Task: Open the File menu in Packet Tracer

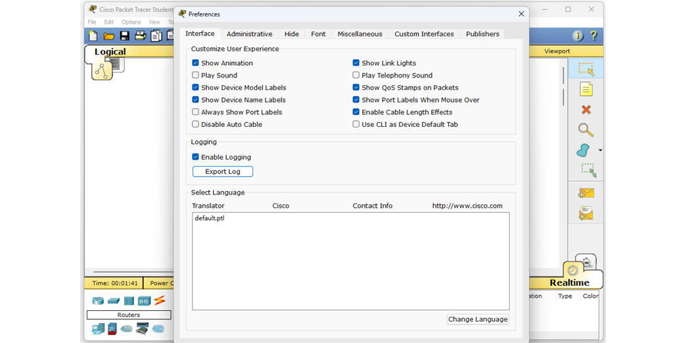Action: click(x=92, y=22)
